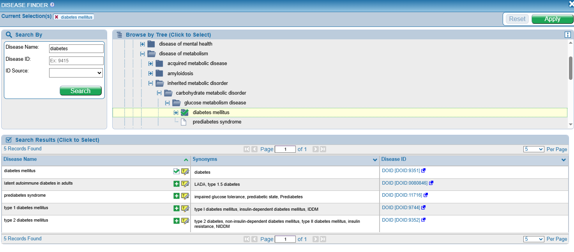Add type 2 diabetes mellitus via plus toggle
This screenshot has width=574, height=252.
(x=177, y=221)
